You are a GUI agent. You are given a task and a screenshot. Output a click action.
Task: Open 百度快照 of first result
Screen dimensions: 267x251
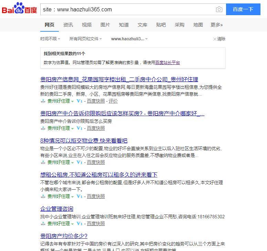pos(96,101)
